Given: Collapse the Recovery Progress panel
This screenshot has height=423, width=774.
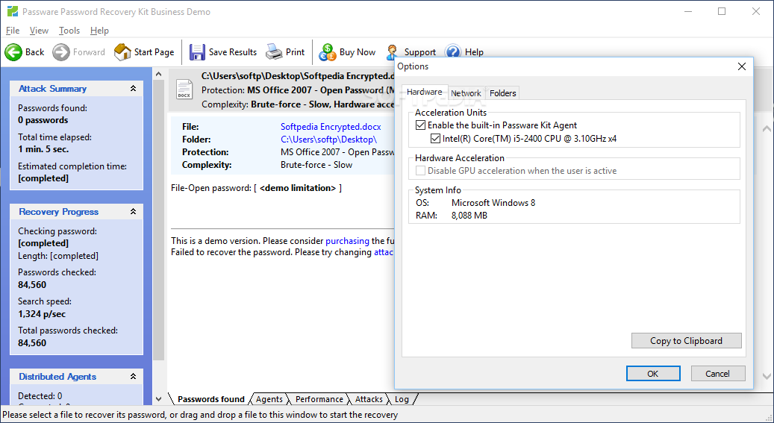Looking at the screenshot, I should click(134, 211).
